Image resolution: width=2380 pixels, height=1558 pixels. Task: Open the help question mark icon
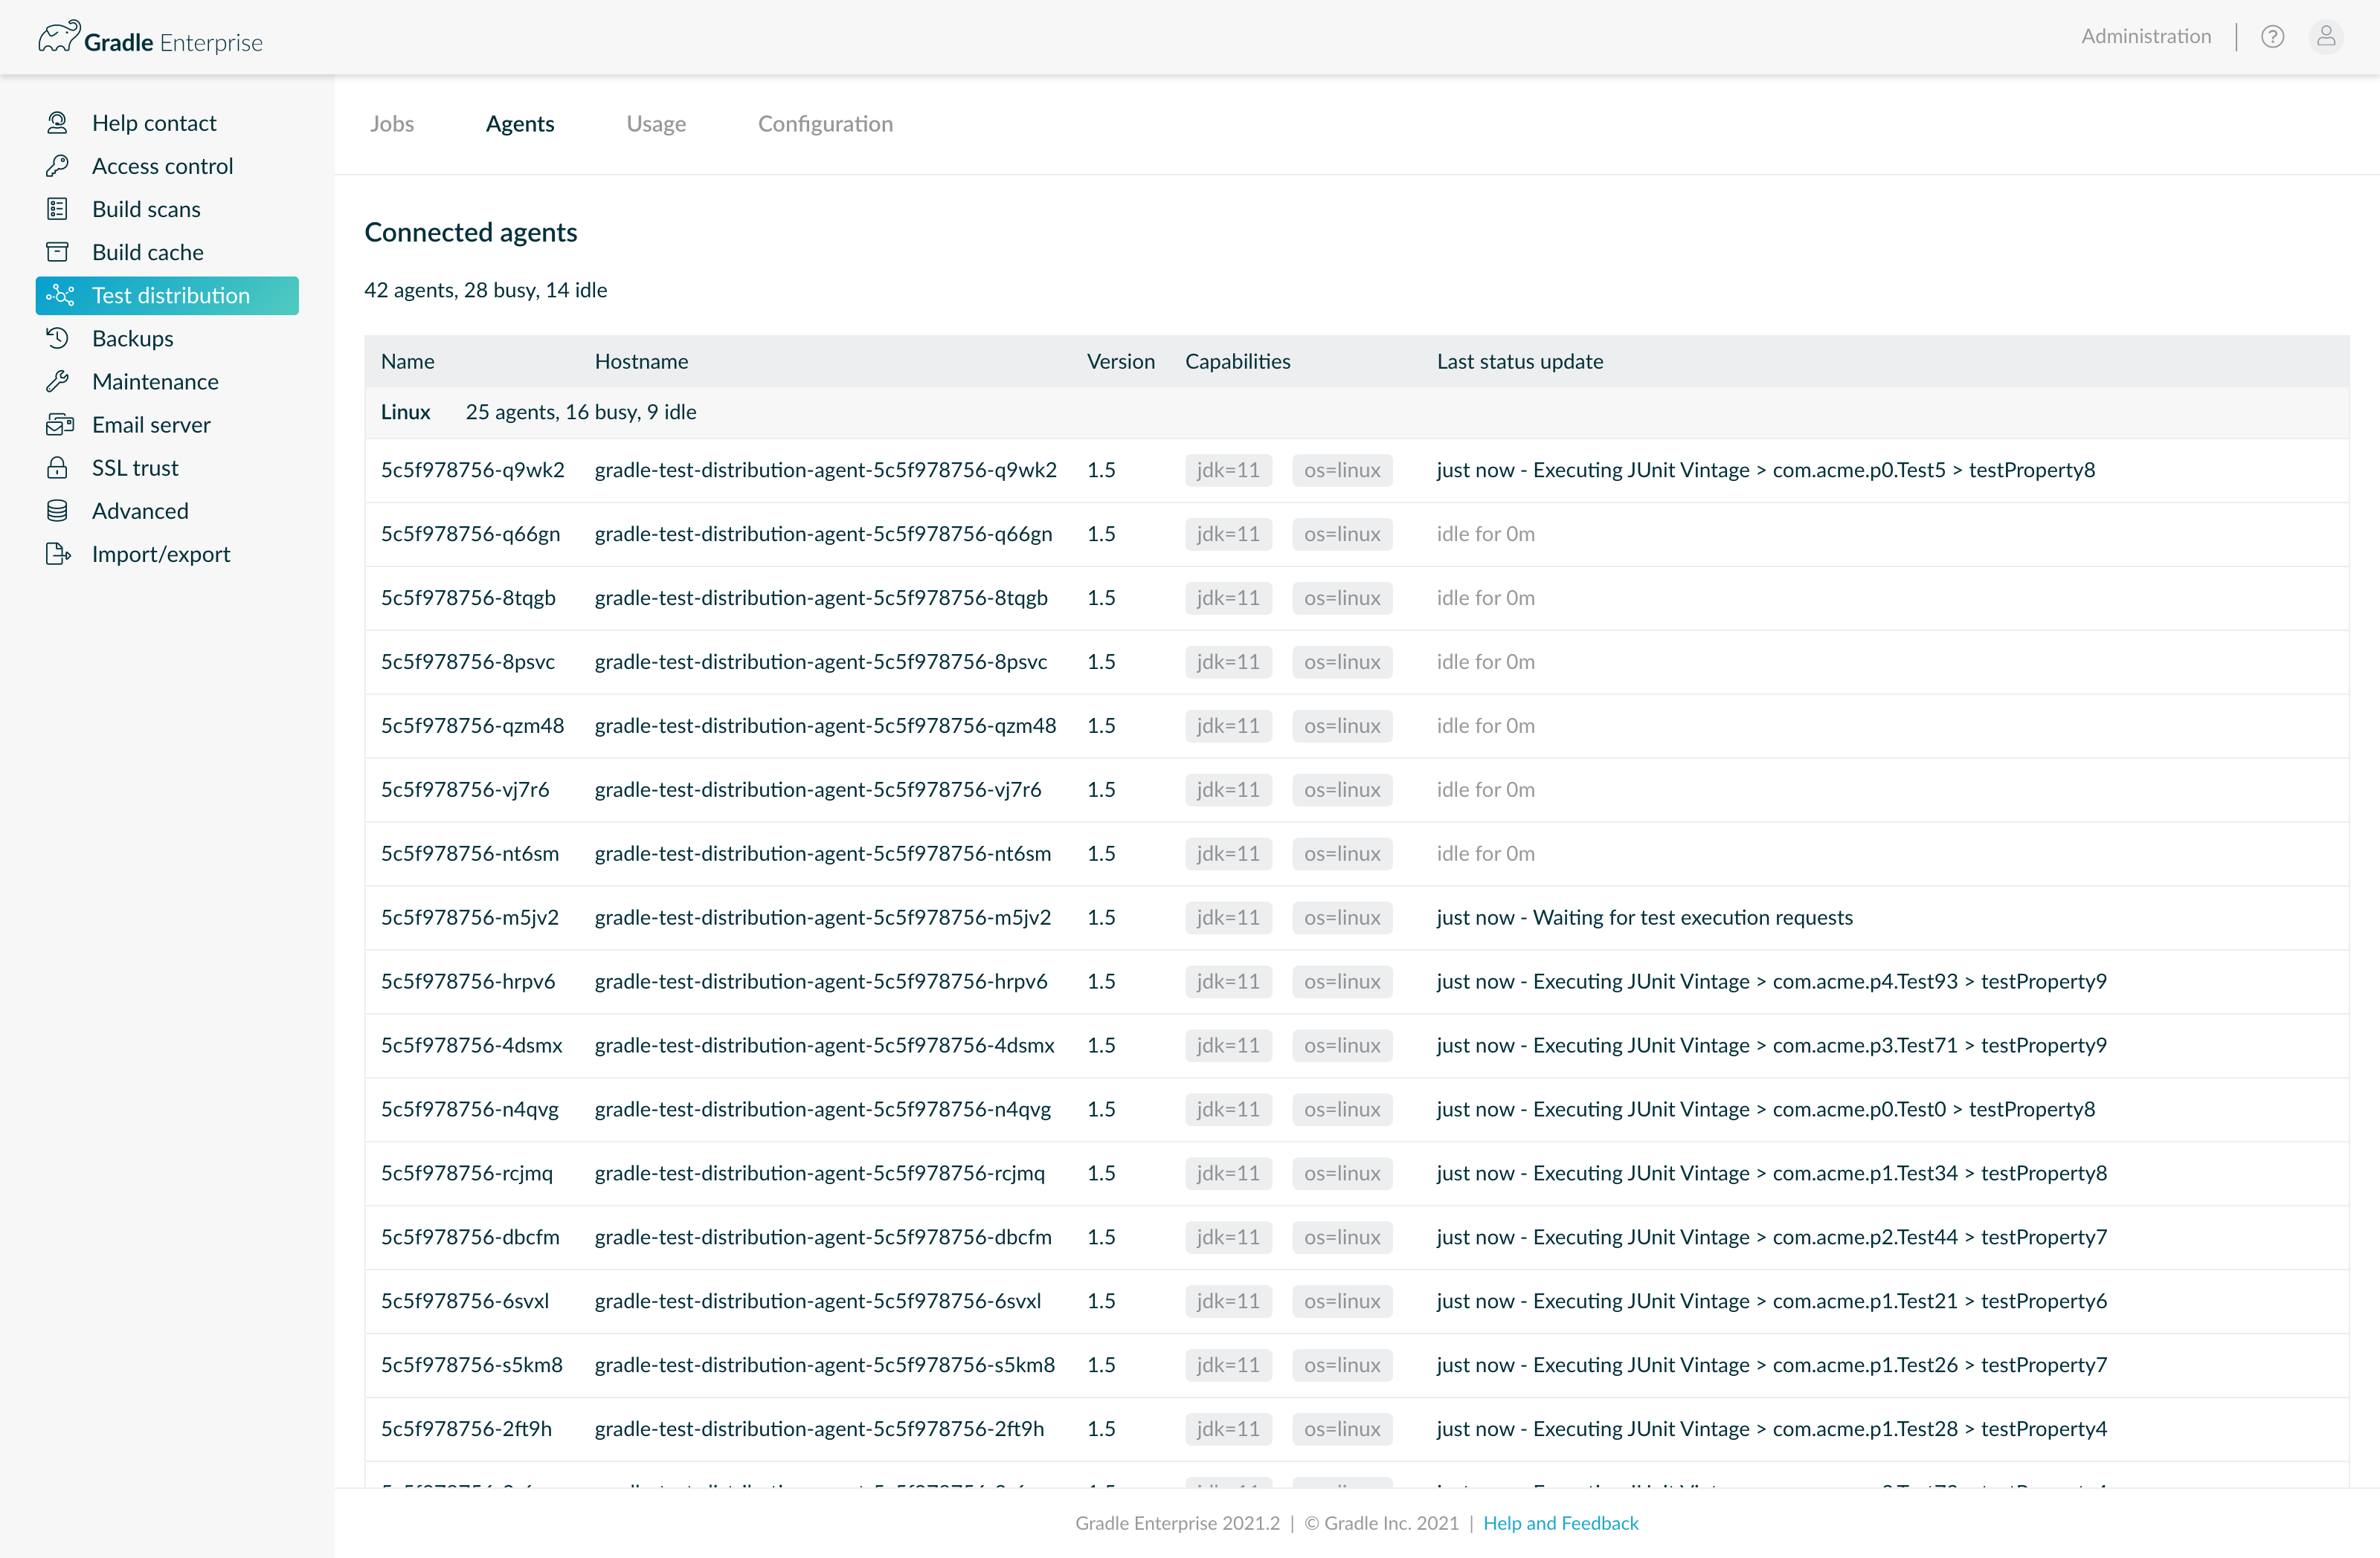(x=2273, y=36)
